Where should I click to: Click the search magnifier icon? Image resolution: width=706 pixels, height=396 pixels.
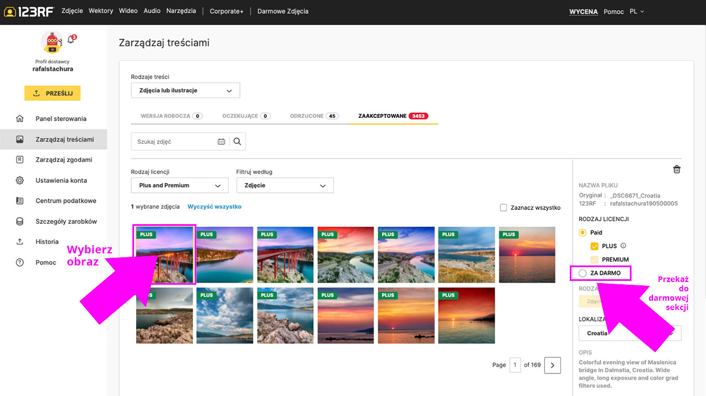coord(237,142)
